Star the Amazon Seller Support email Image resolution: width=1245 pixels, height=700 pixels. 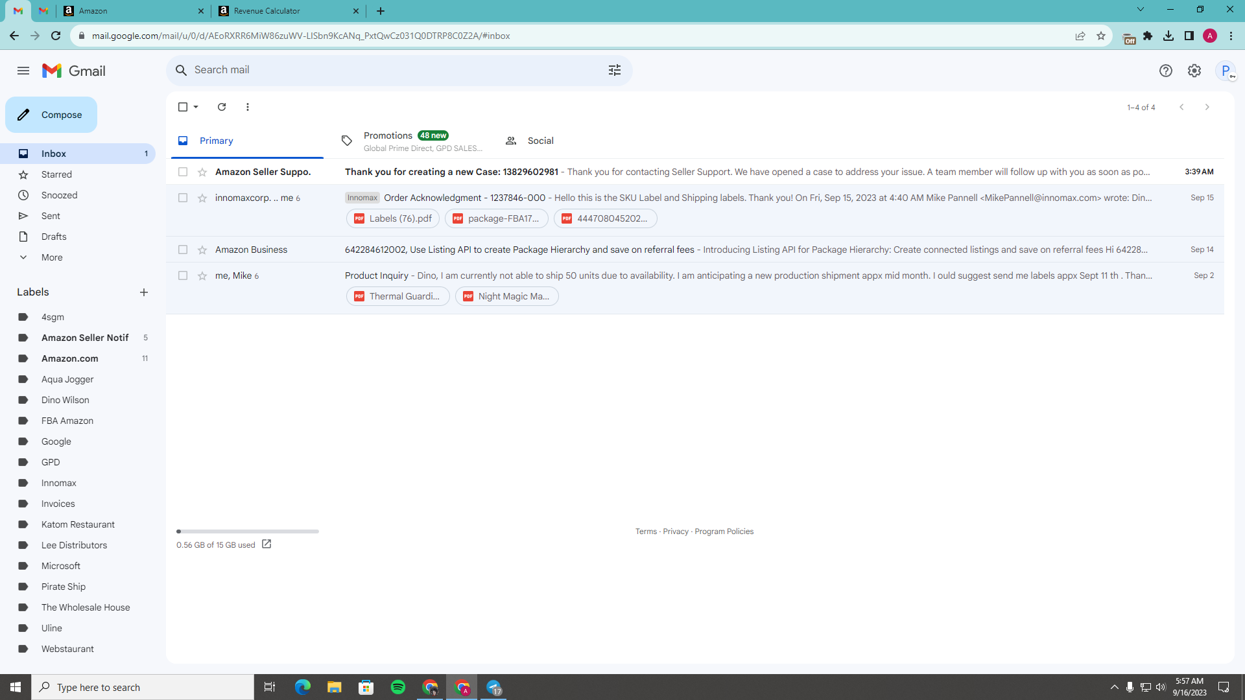point(202,172)
